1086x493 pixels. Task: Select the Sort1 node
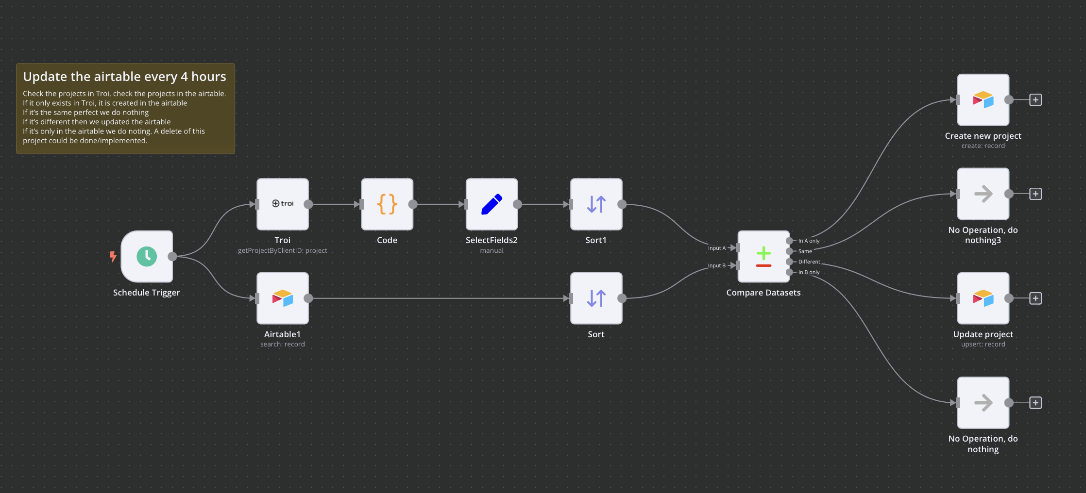tap(596, 204)
